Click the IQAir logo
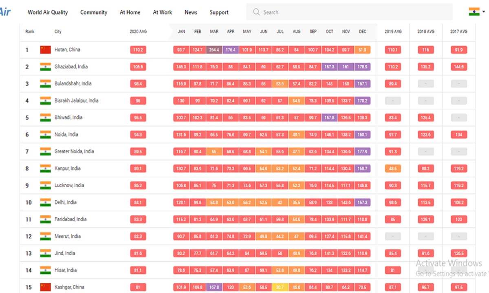Viewport: 489px width, 293px height. point(5,12)
